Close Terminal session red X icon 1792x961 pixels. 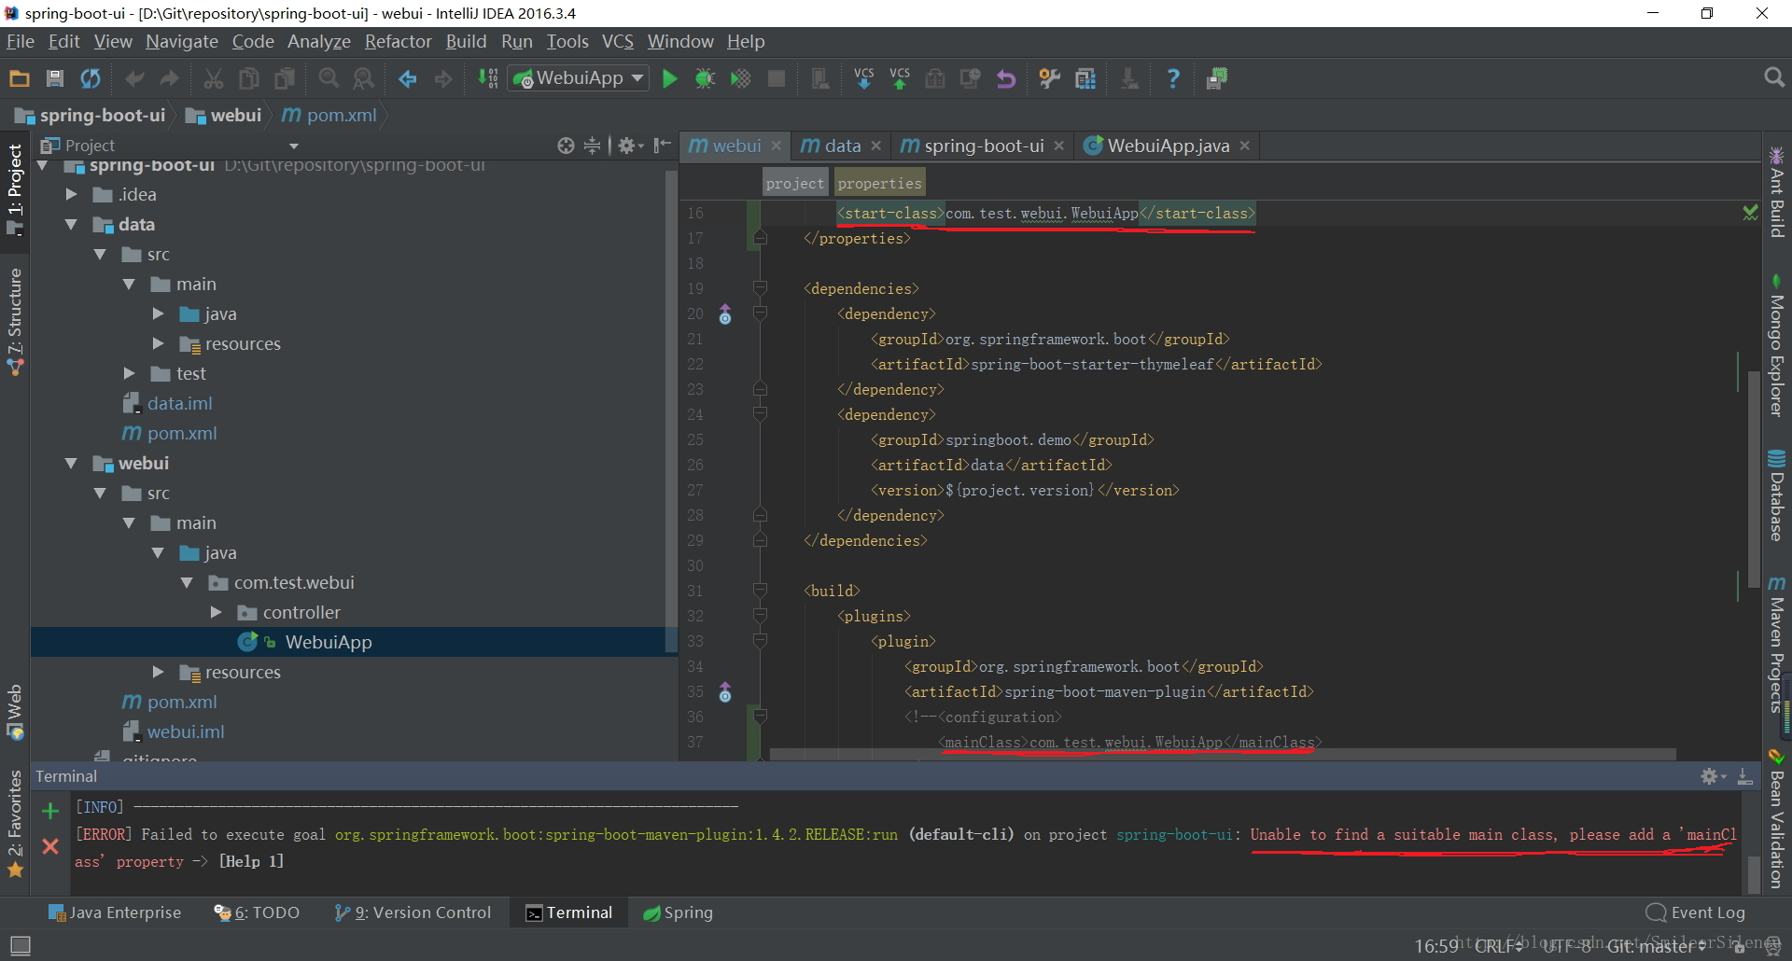tap(50, 846)
